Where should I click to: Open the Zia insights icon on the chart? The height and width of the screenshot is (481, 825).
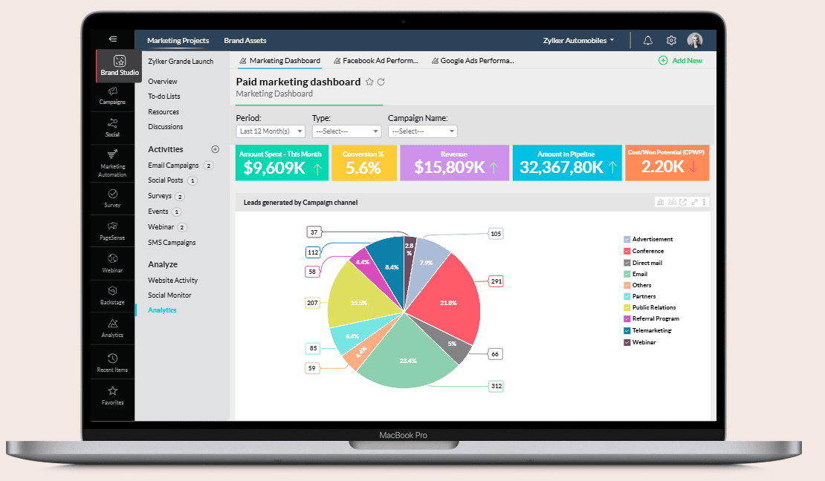pyautogui.click(x=672, y=202)
